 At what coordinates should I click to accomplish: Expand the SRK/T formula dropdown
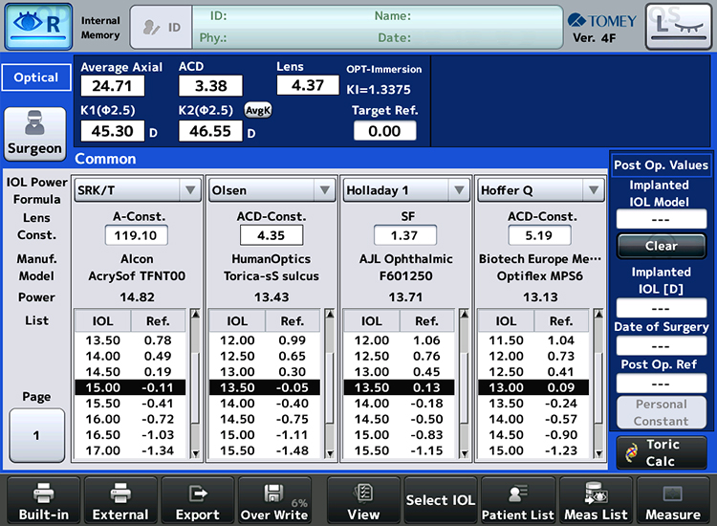point(138,190)
